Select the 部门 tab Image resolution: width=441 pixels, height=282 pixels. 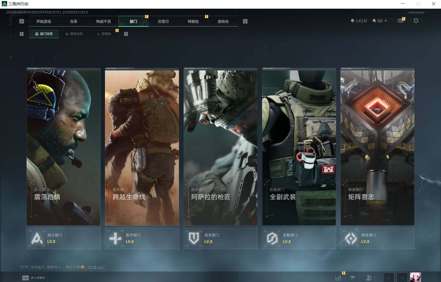pos(133,21)
